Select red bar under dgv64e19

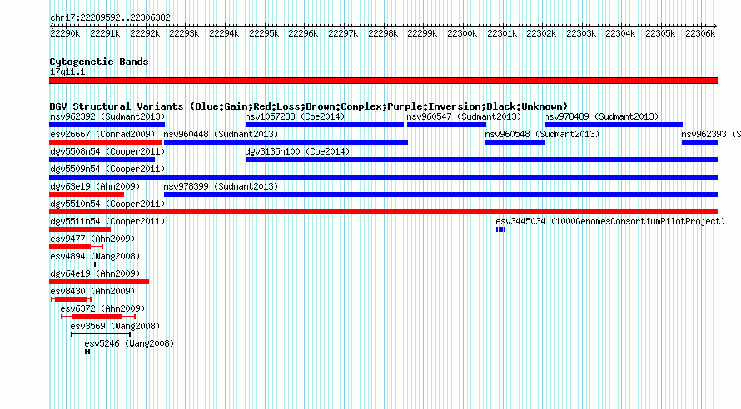click(99, 282)
